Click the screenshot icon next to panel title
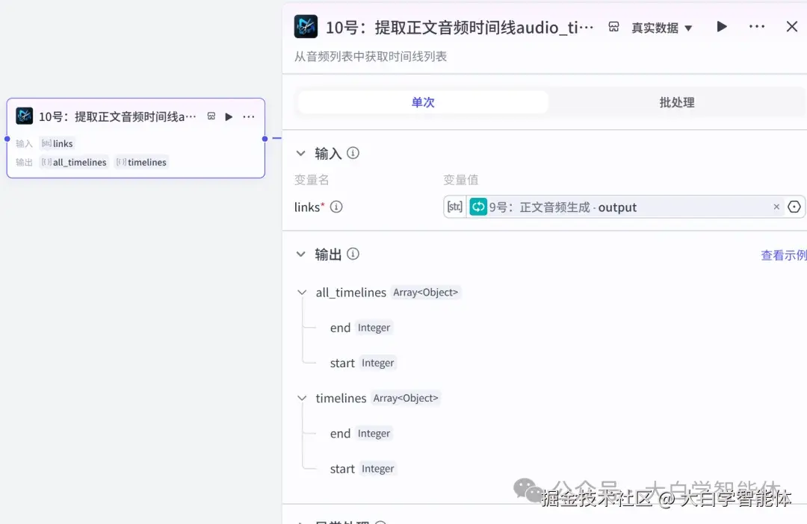The image size is (807, 524). (x=613, y=25)
